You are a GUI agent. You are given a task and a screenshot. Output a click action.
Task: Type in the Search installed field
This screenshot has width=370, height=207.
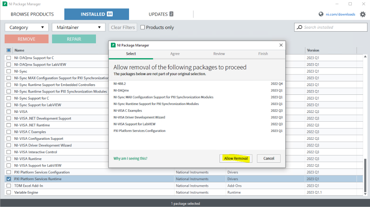(334, 27)
